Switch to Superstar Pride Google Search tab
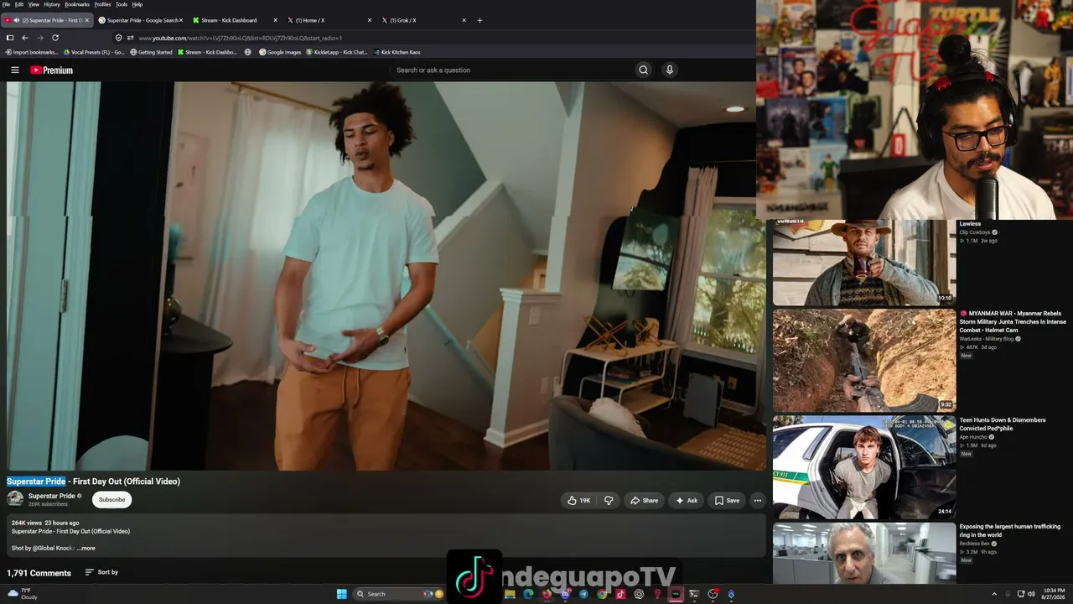Image resolution: width=1073 pixels, height=604 pixels. (x=139, y=20)
